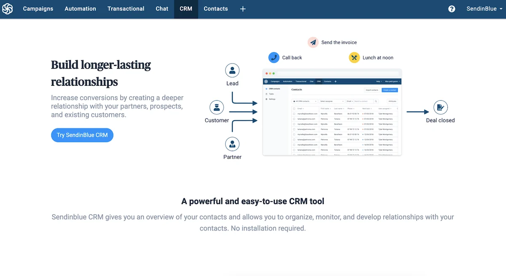Click the Build longer-lasting relationships heading
The image size is (506, 276).
101,73
